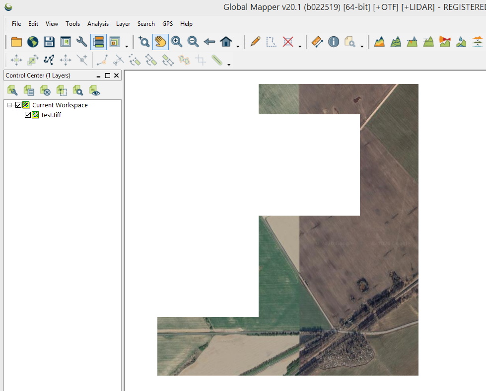Click the back arrow to restore last view

(x=209, y=42)
